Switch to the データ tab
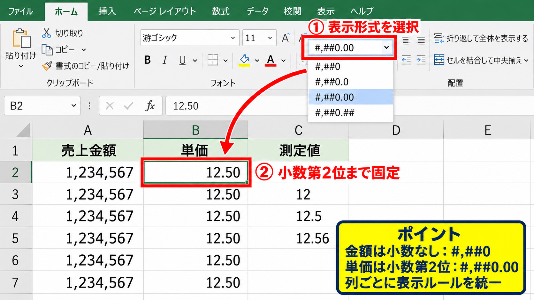 [257, 11]
